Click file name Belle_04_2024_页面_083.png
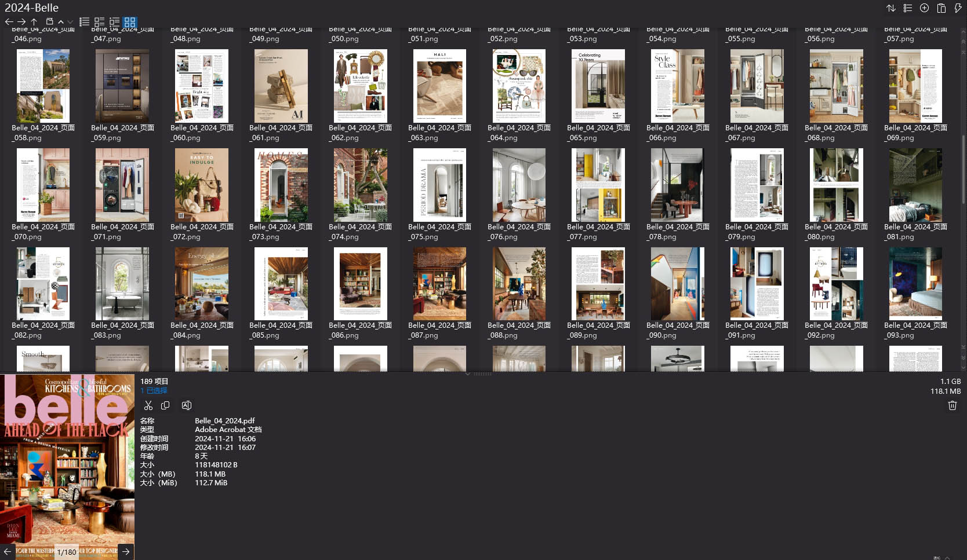 point(122,330)
